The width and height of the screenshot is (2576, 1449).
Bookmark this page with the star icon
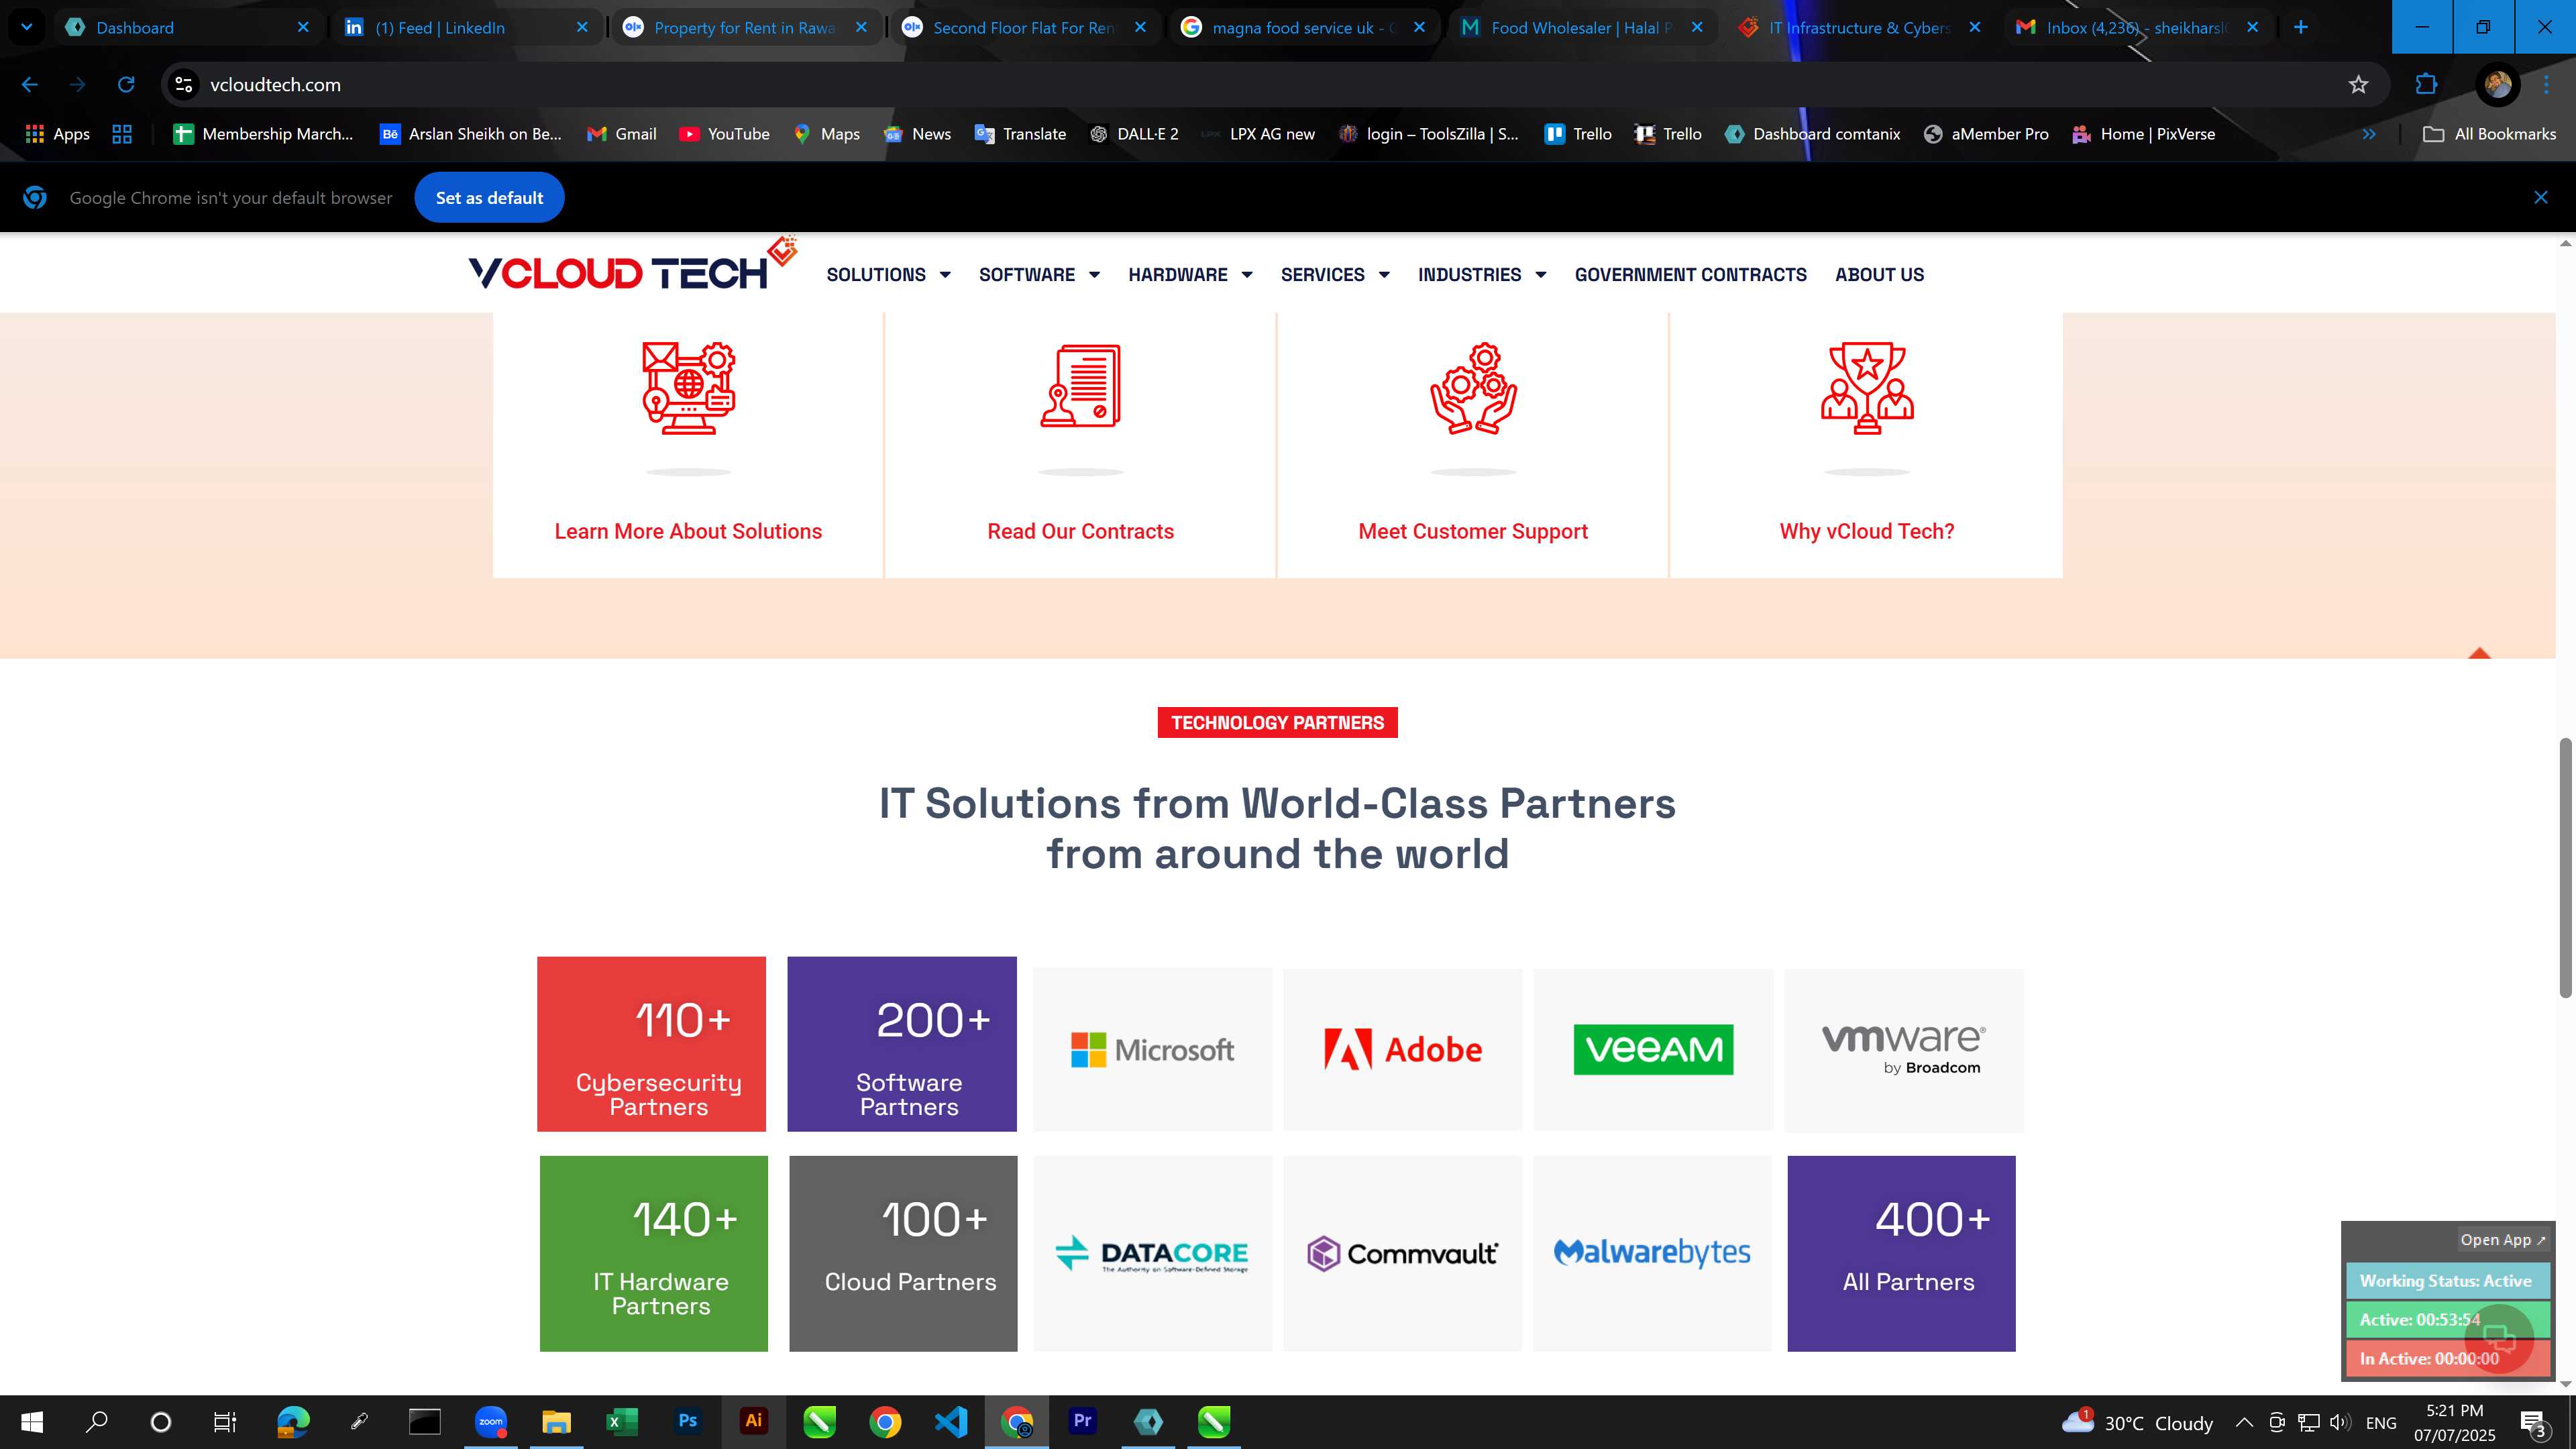coord(2358,85)
